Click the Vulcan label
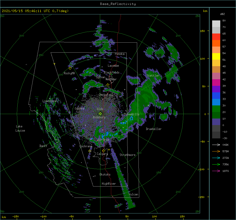 133,194
